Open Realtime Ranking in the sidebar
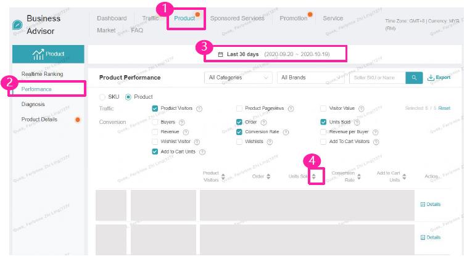 (x=43, y=74)
